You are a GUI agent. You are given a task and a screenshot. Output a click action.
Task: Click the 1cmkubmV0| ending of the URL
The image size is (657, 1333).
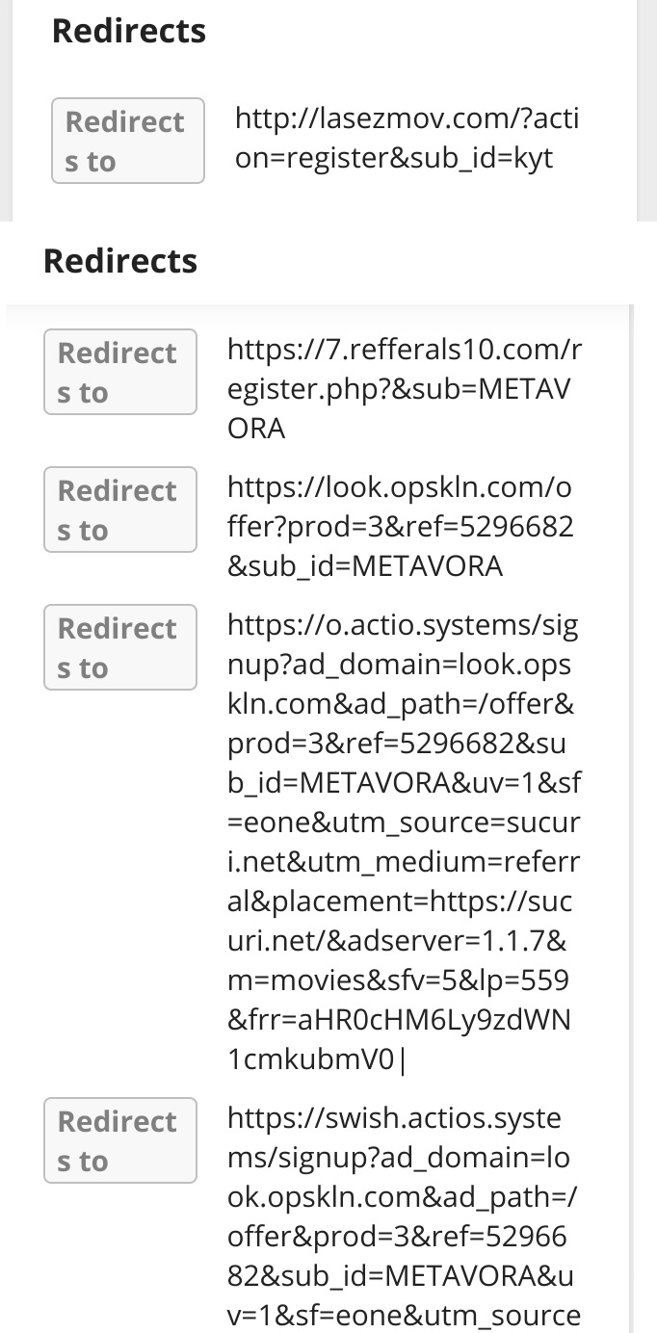click(x=318, y=1059)
